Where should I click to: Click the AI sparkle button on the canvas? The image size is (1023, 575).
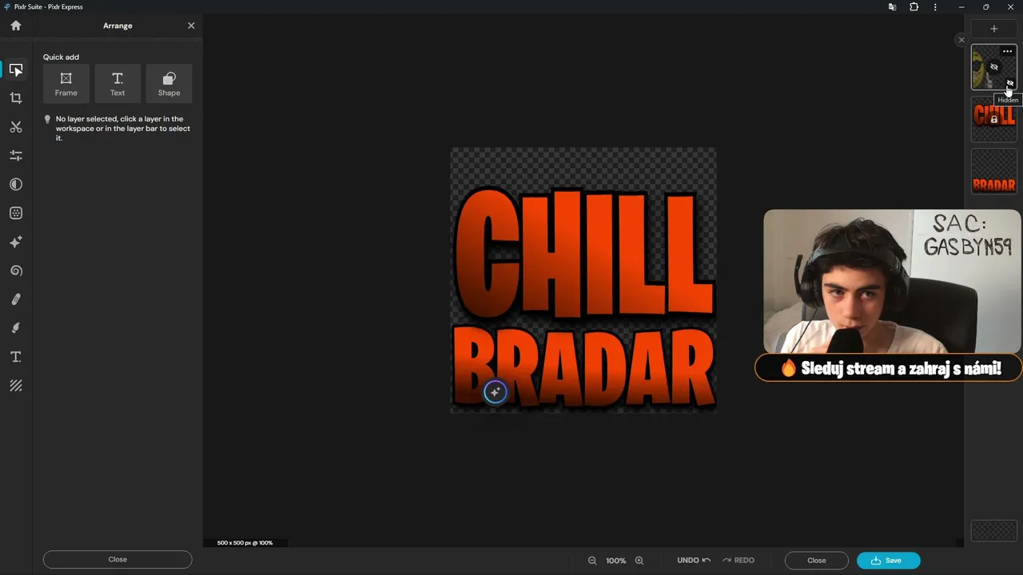[x=496, y=392]
